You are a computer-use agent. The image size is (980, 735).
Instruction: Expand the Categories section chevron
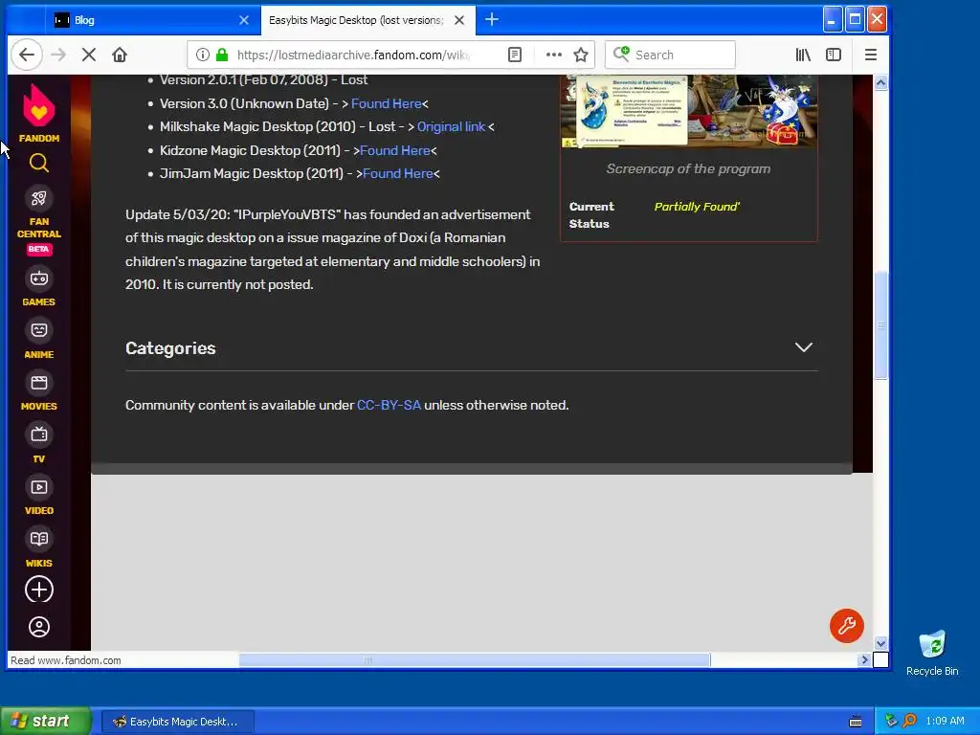(x=804, y=347)
